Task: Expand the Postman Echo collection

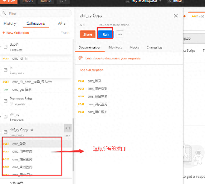Action: coord(1,101)
